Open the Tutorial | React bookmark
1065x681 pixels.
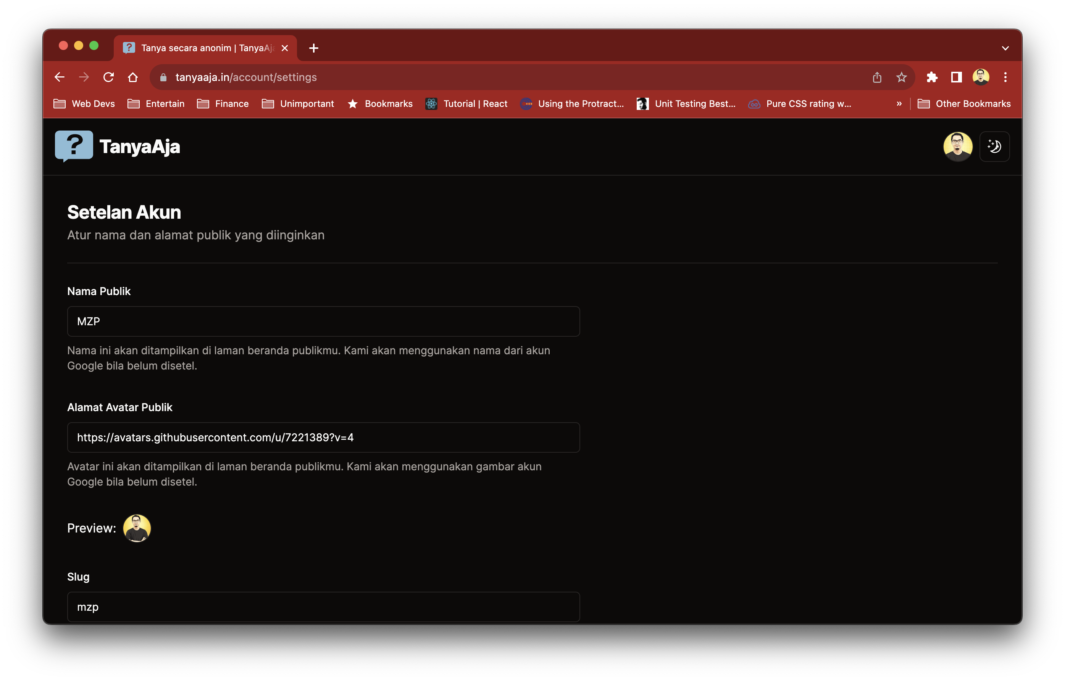tap(466, 103)
